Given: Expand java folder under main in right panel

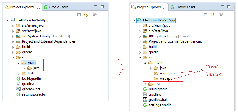Looking at the screenshot, I should [151, 68].
